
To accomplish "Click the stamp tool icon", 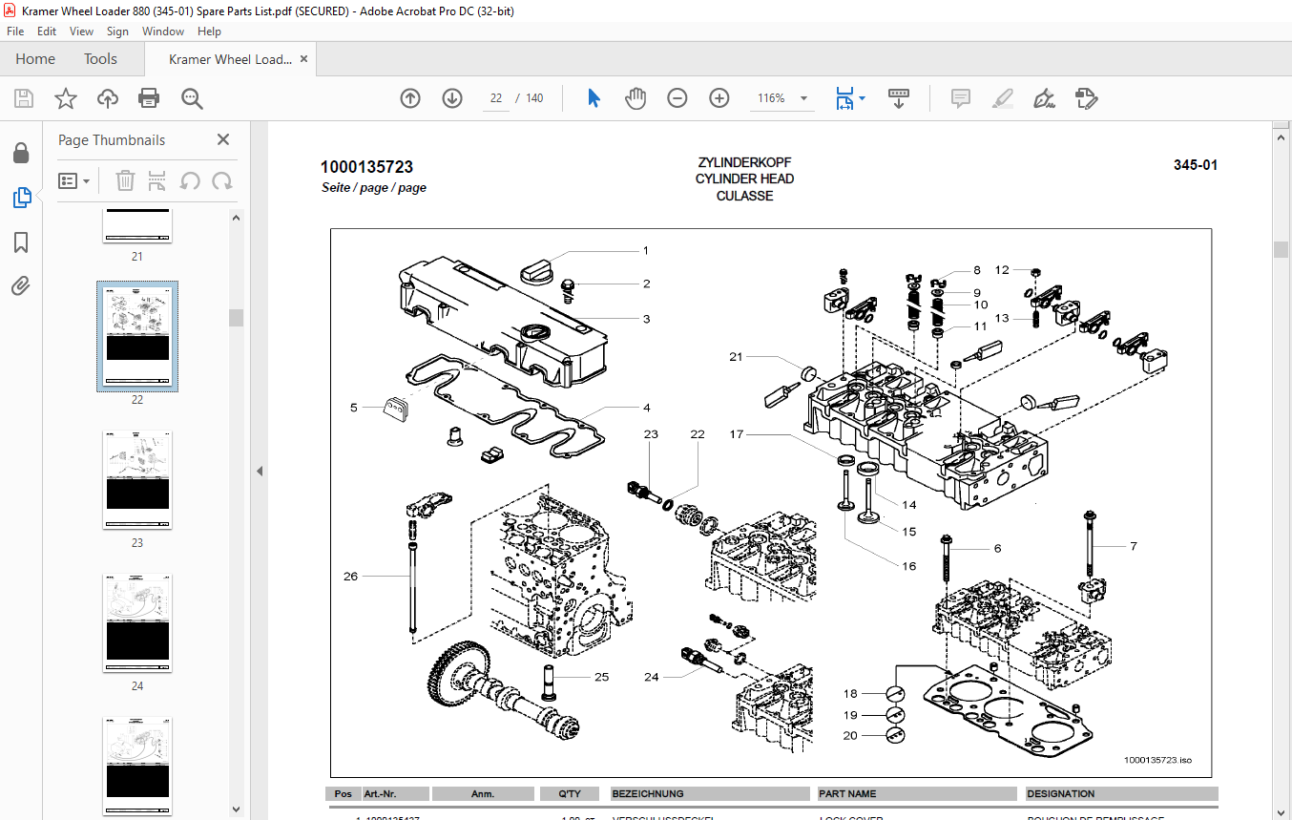I will [1086, 98].
